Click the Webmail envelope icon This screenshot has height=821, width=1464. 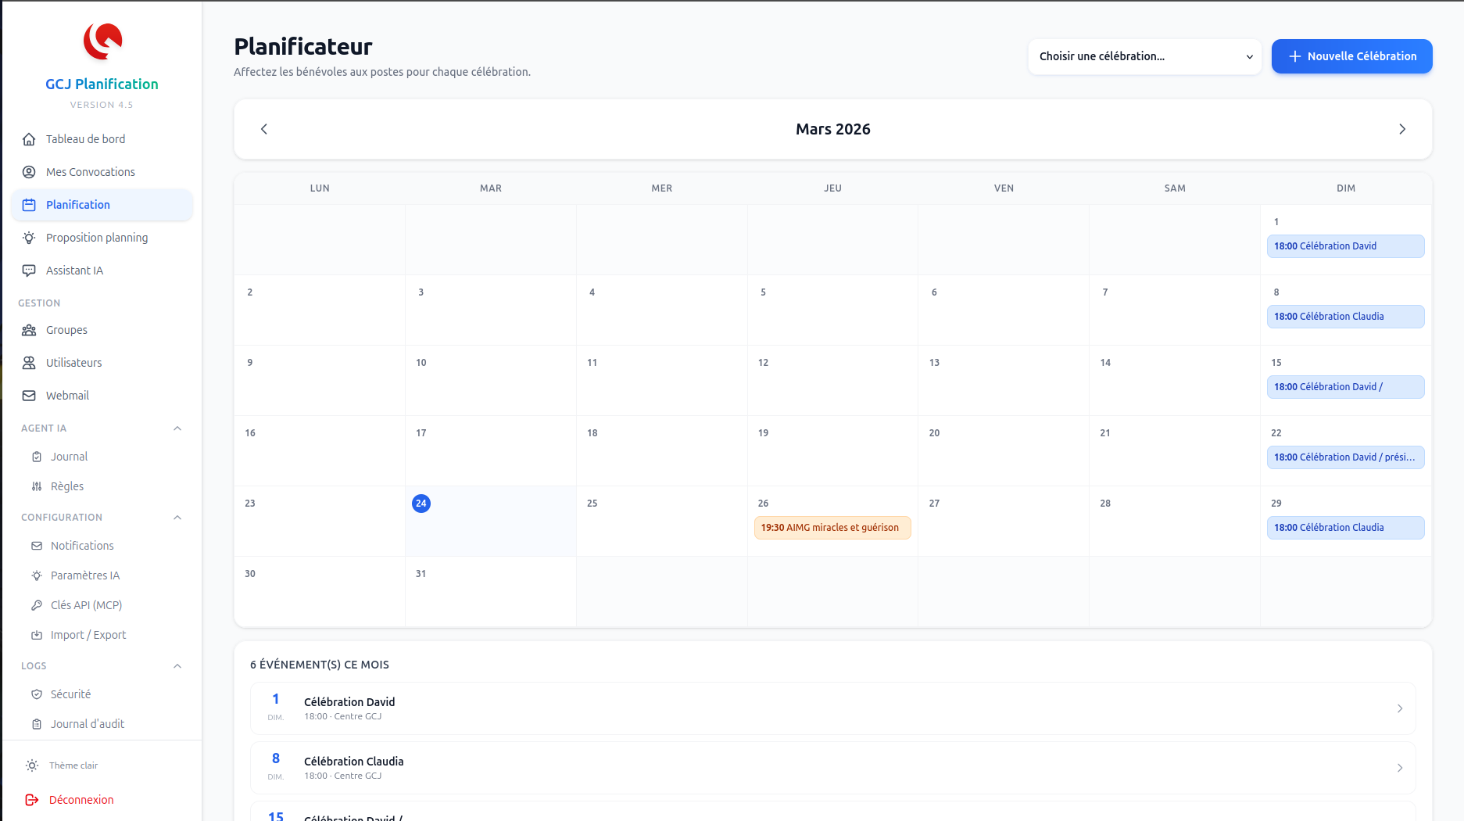pyautogui.click(x=29, y=396)
